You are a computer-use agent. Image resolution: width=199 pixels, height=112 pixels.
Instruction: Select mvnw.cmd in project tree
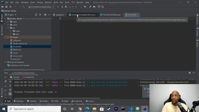17,56
